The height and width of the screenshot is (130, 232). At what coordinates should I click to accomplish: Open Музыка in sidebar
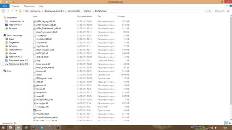point(12,53)
